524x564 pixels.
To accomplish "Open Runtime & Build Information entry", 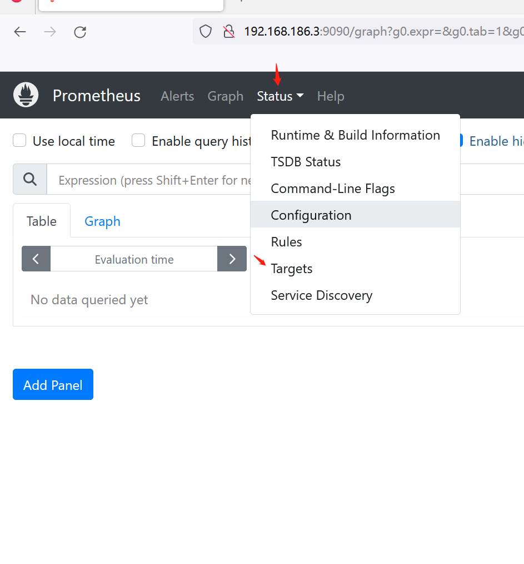I will 355,135.
